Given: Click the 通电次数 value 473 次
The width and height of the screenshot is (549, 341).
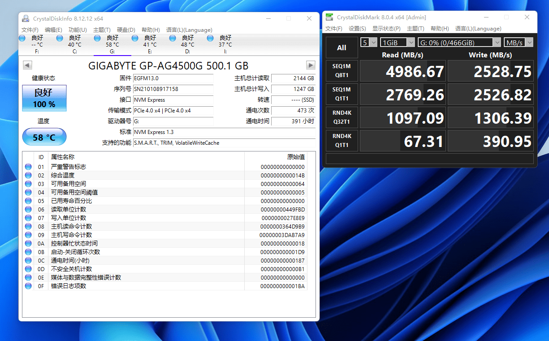Looking at the screenshot, I should click(x=294, y=111).
